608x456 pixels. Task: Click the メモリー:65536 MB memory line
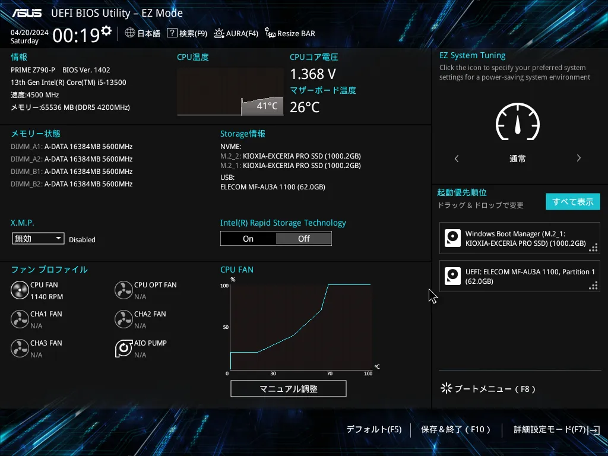pos(70,107)
